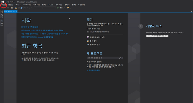Open the 편집(E) menu
This screenshot has width=193, height=103.
11,5
